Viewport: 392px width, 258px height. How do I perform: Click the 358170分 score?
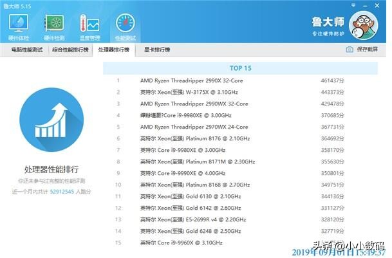coord(333,150)
